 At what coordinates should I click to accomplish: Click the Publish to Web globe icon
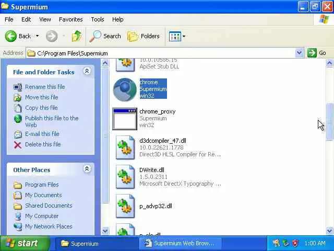tap(18, 119)
